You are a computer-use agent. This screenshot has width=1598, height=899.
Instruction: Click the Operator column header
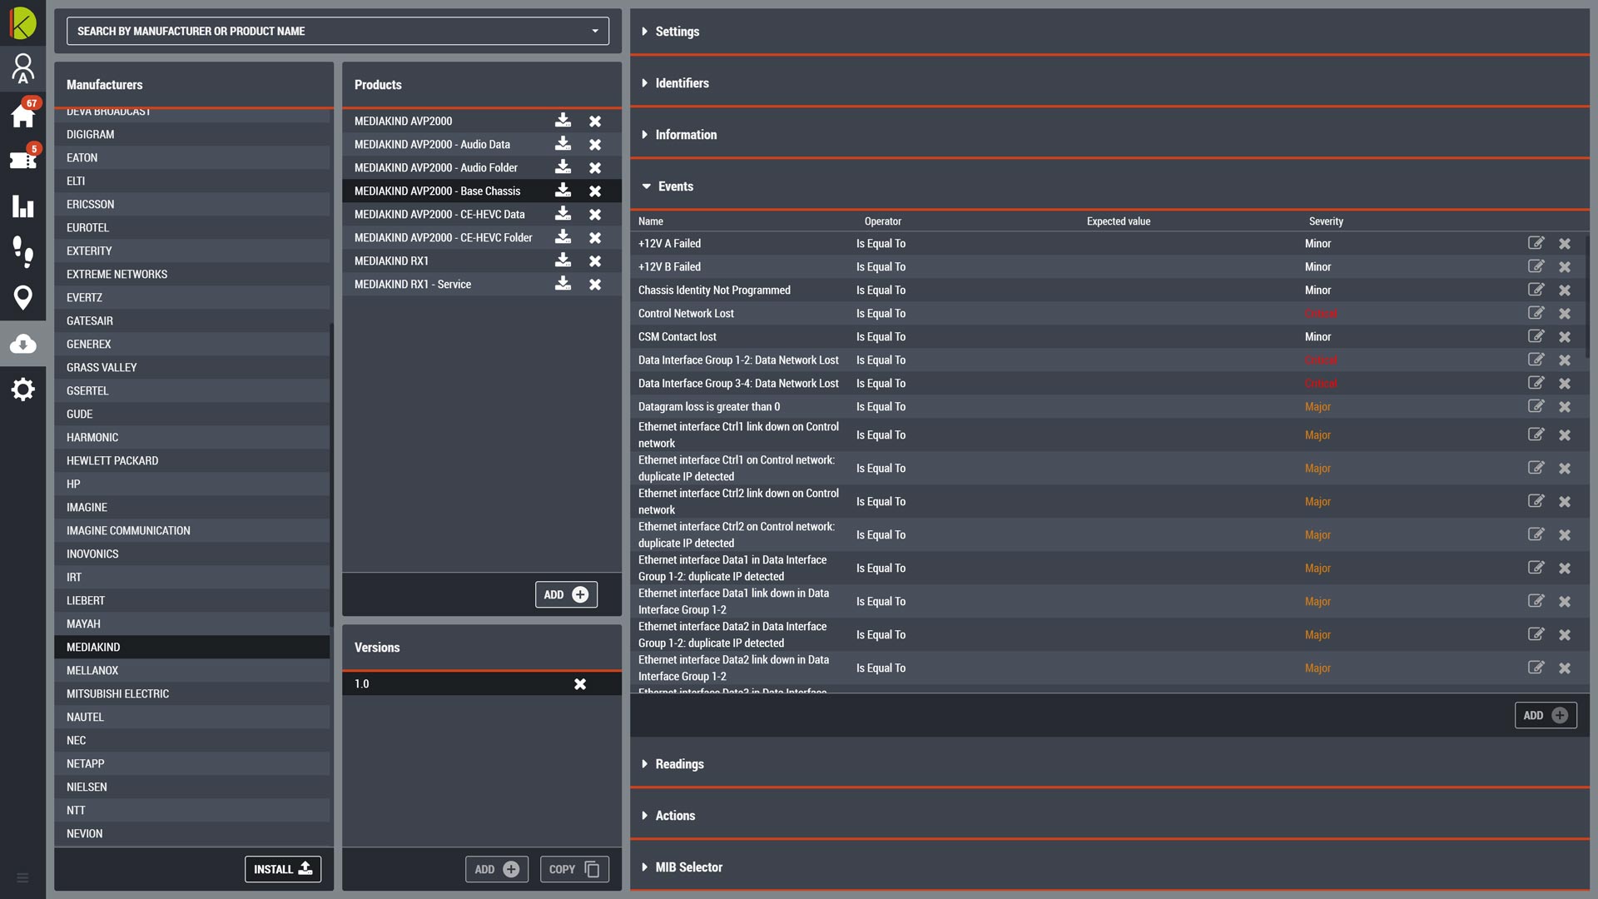click(882, 221)
